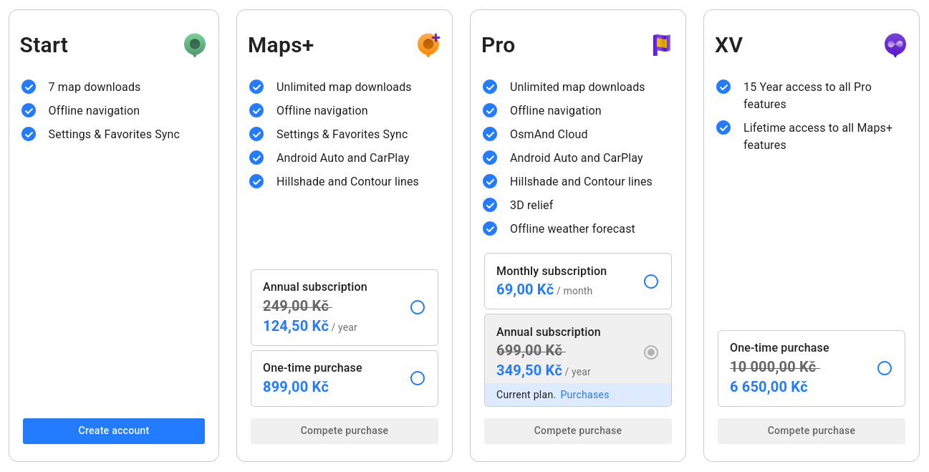Click the Pro Monthly subscription option card
Image resolution: width=929 pixels, height=472 pixels.
coord(566,281)
